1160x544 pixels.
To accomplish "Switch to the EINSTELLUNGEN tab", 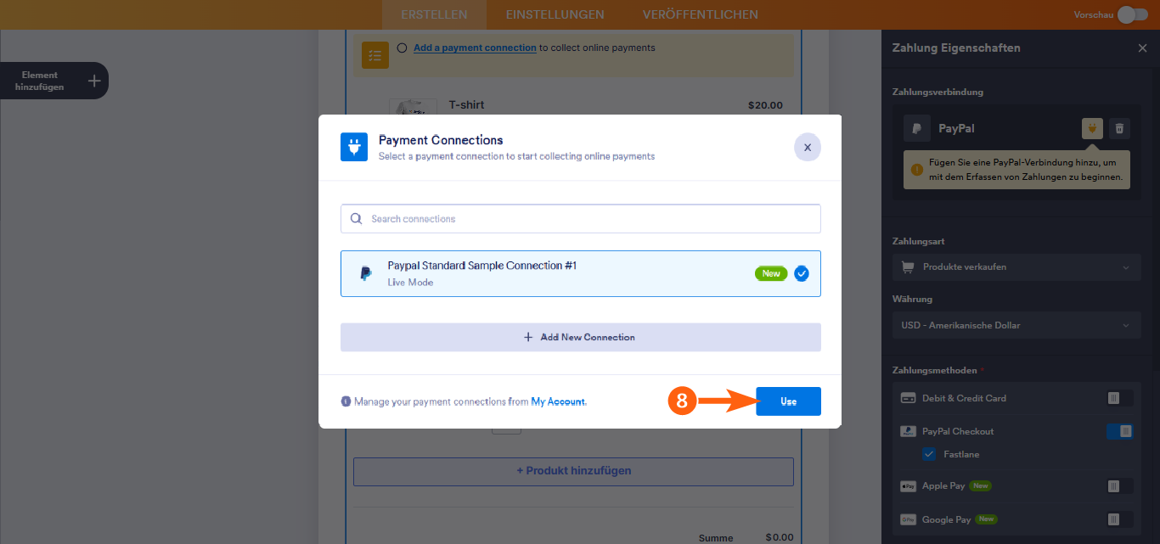I will tap(555, 14).
